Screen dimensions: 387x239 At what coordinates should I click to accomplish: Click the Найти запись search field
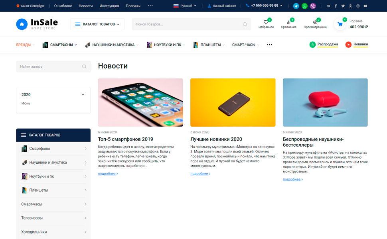coord(53,67)
